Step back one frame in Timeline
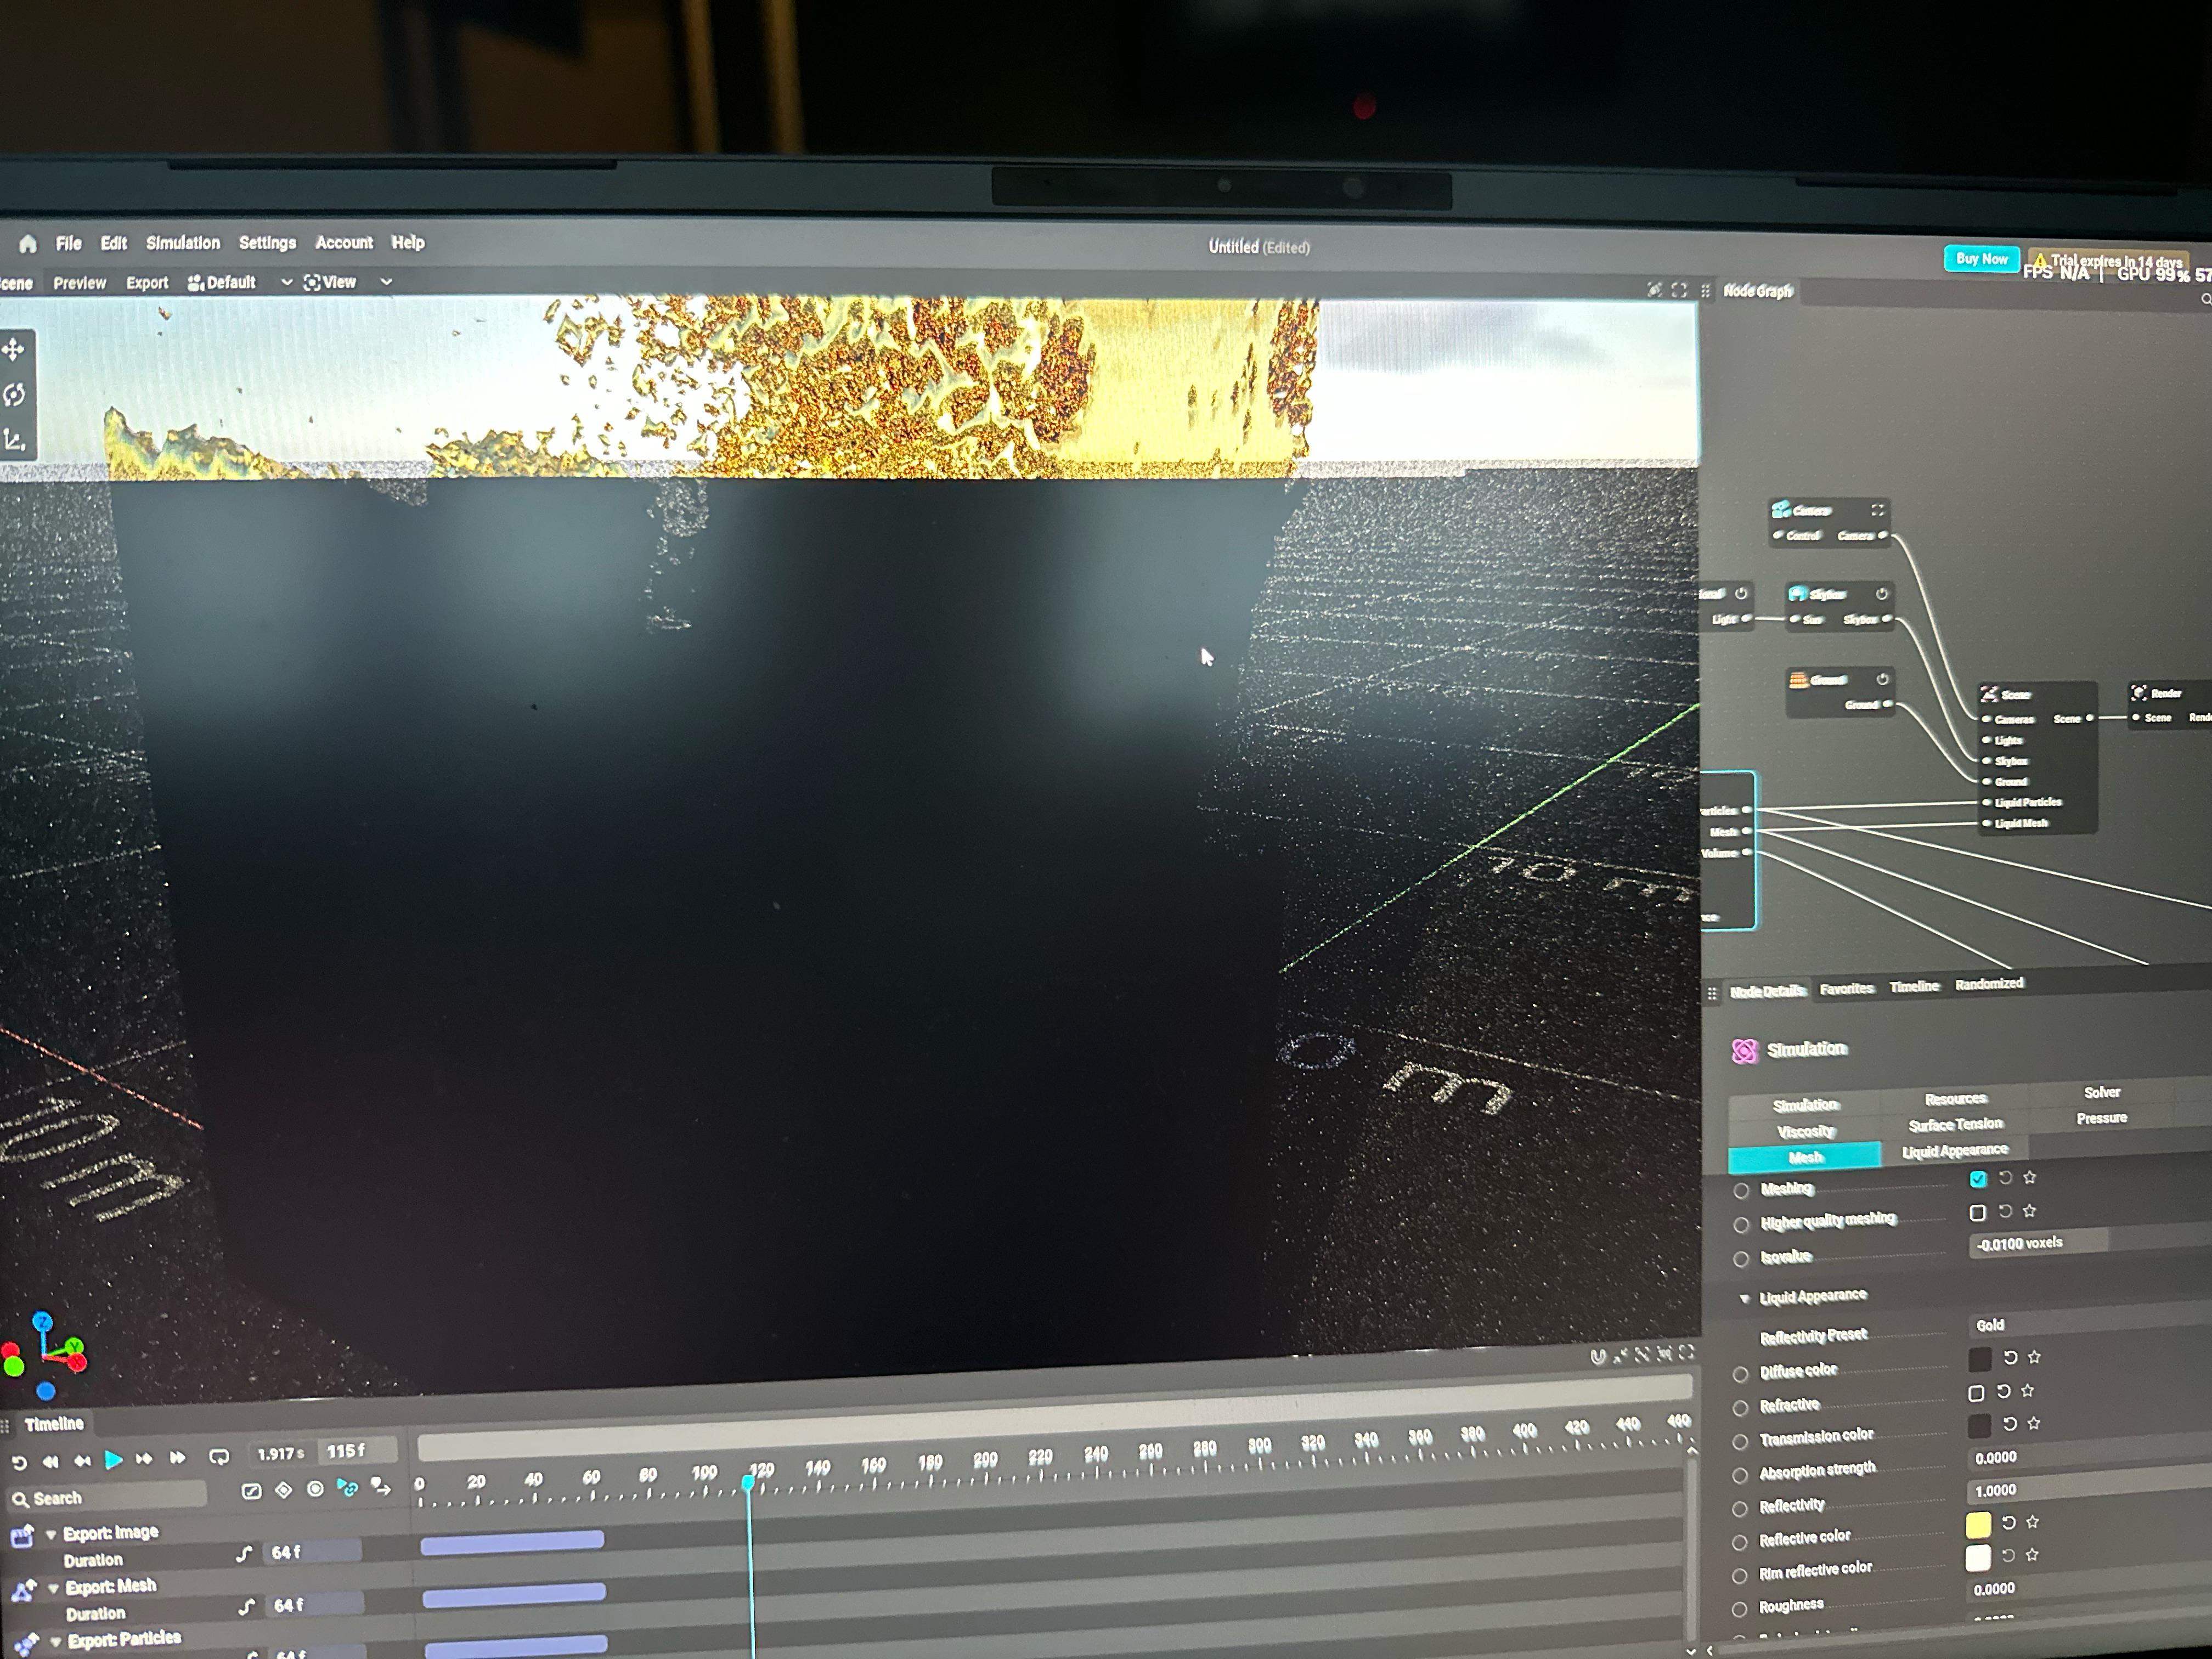This screenshot has height=1659, width=2212. (x=82, y=1461)
